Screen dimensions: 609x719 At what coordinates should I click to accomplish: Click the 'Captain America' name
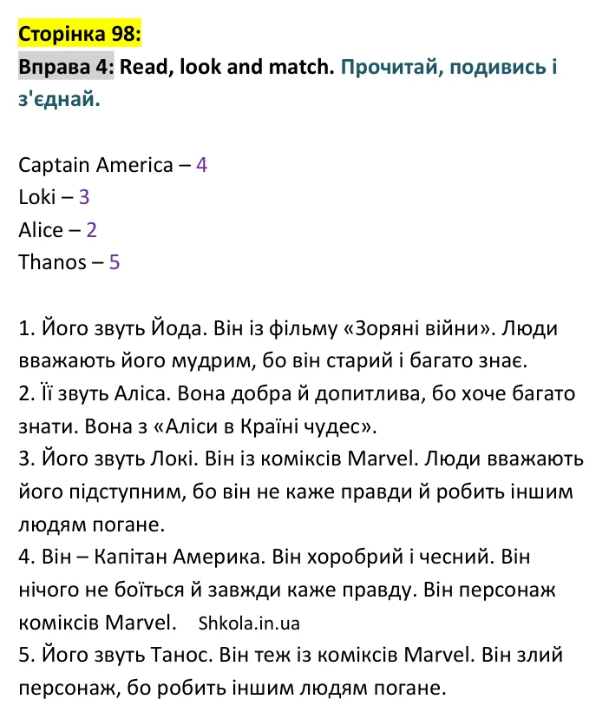tap(95, 165)
